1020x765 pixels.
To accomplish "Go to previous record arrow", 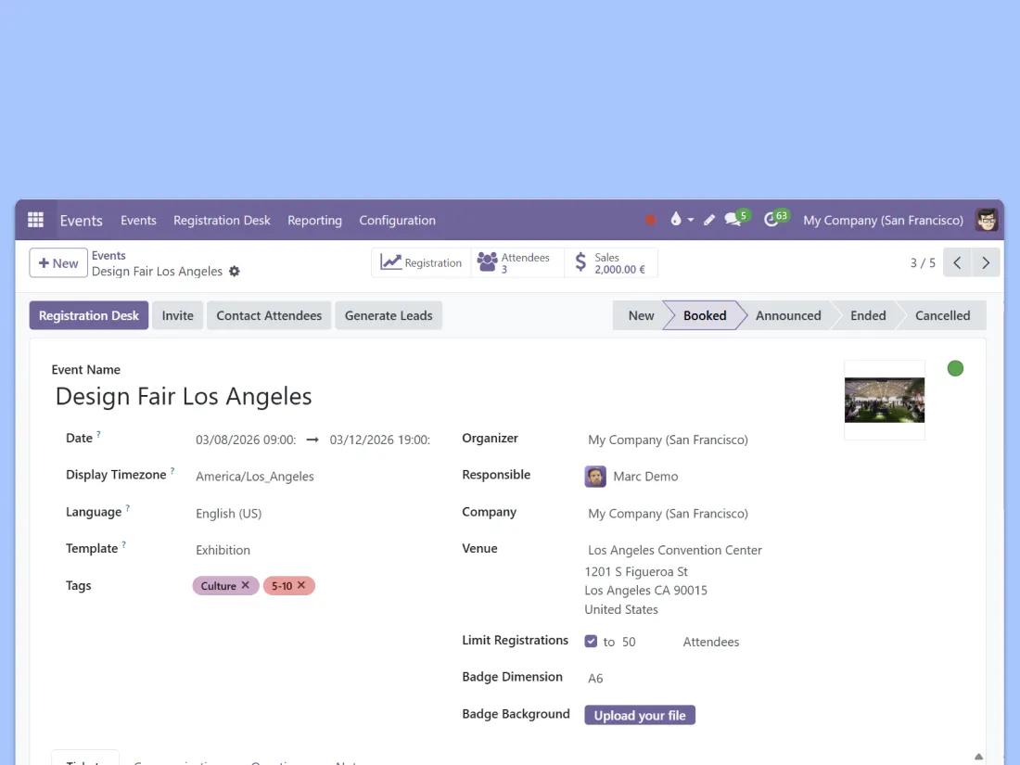I will pos(957,262).
